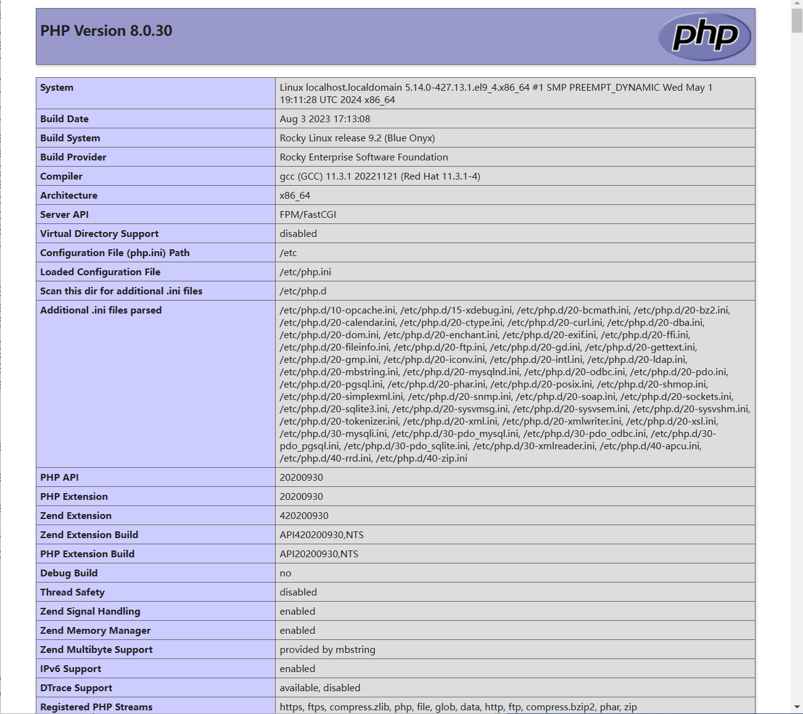Click the DTrace Support value
The image size is (803, 714).
(x=319, y=688)
